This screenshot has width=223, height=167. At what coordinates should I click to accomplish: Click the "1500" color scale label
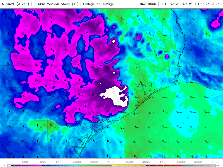[59, 162]
